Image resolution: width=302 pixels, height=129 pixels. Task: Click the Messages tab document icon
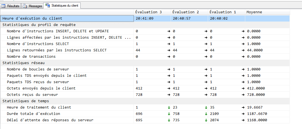[x=25, y=6]
